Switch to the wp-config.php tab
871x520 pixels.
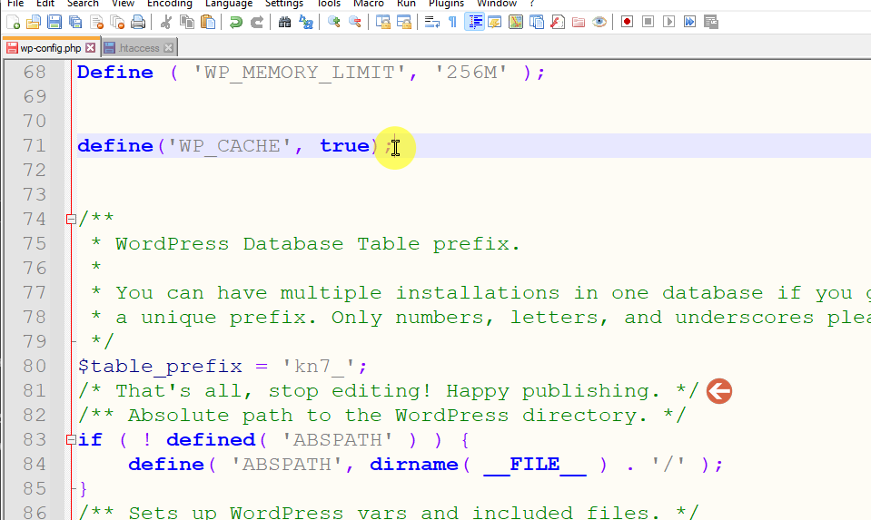click(50, 48)
